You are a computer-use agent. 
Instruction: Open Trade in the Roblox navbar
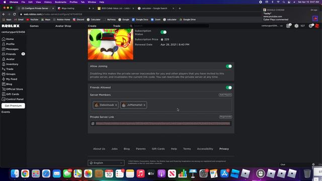117,26
